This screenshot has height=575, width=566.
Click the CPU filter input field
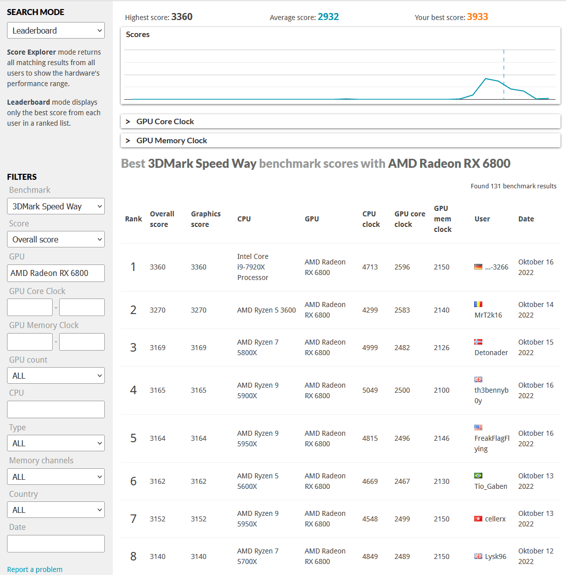coord(56,410)
